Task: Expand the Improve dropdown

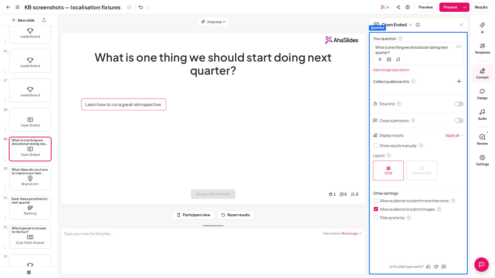Action: pyautogui.click(x=213, y=22)
